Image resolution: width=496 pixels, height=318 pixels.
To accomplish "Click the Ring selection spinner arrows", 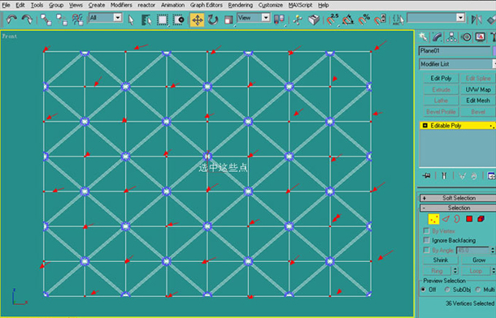I will 455,271.
